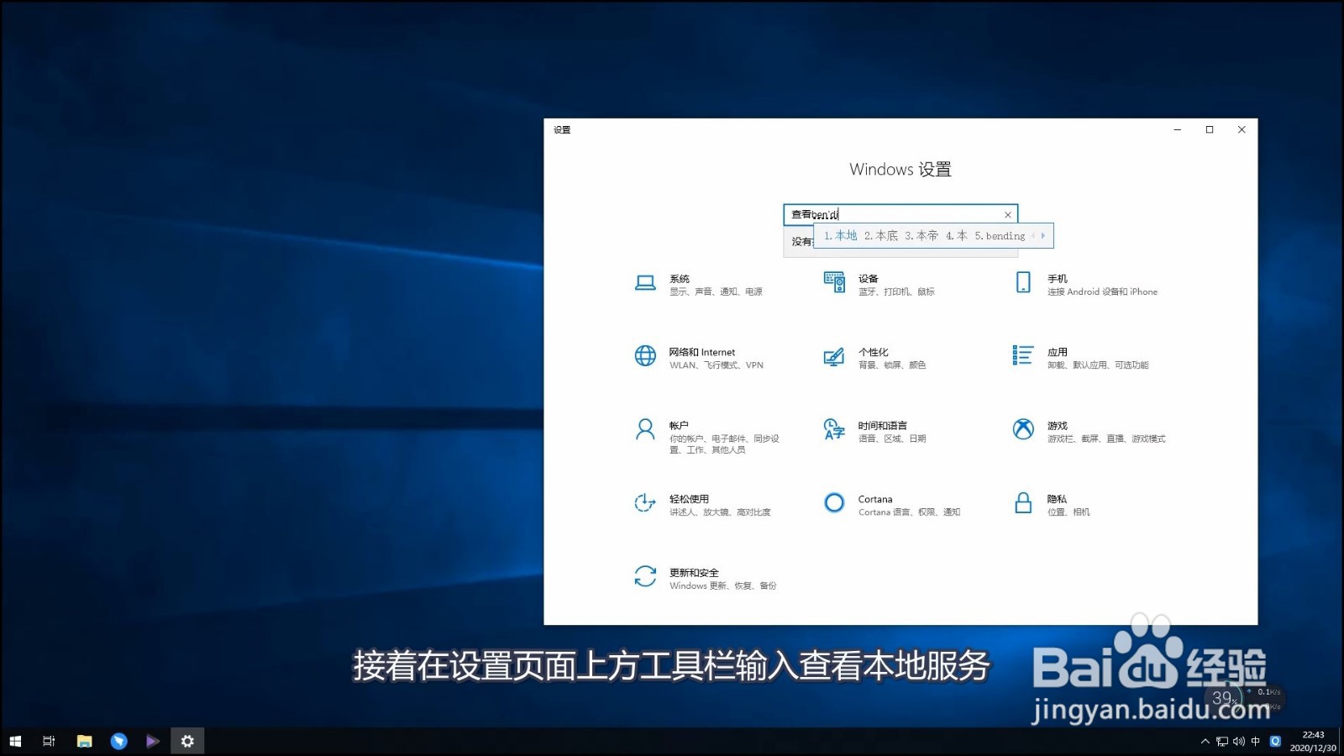Launch the browser from the taskbar
Image resolution: width=1344 pixels, height=756 pixels.
click(118, 741)
